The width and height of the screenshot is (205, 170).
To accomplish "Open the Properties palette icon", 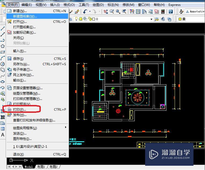I will coord(132,12).
